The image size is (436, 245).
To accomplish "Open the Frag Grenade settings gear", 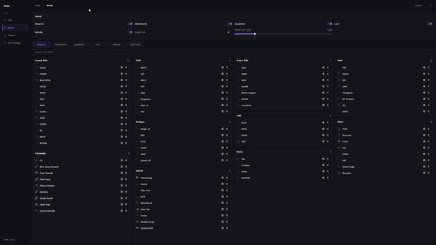I will pos(121,173).
